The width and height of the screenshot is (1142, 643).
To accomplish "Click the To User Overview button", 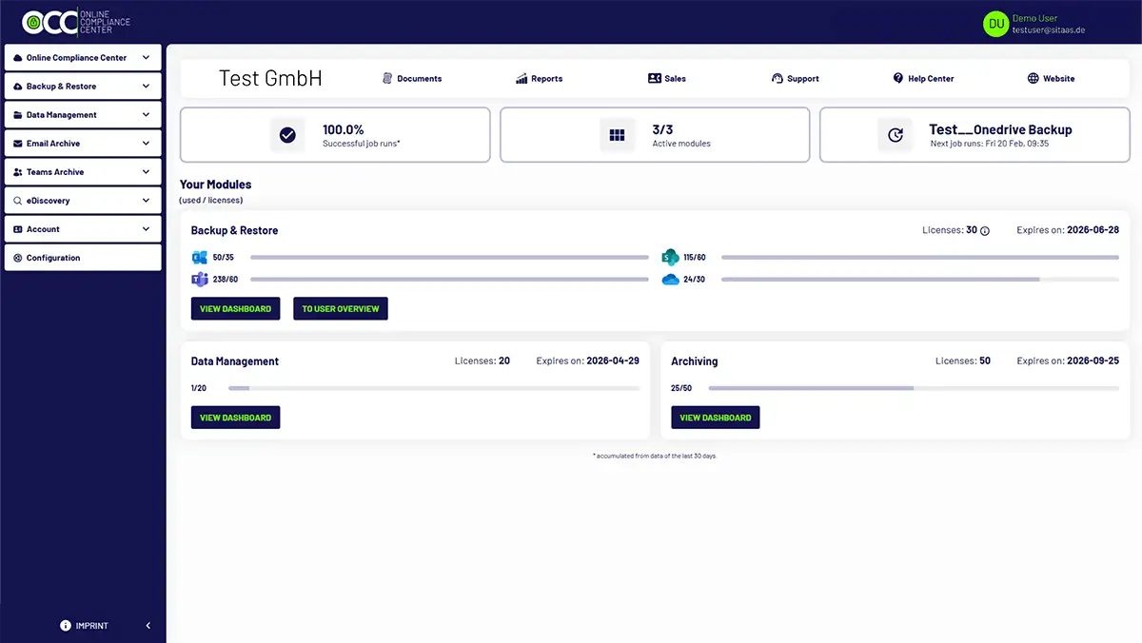I will [x=341, y=309].
